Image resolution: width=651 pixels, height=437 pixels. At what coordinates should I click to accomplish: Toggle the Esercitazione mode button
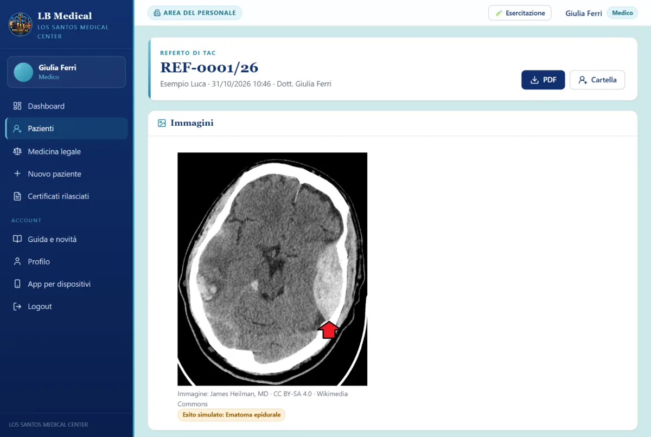[520, 13]
